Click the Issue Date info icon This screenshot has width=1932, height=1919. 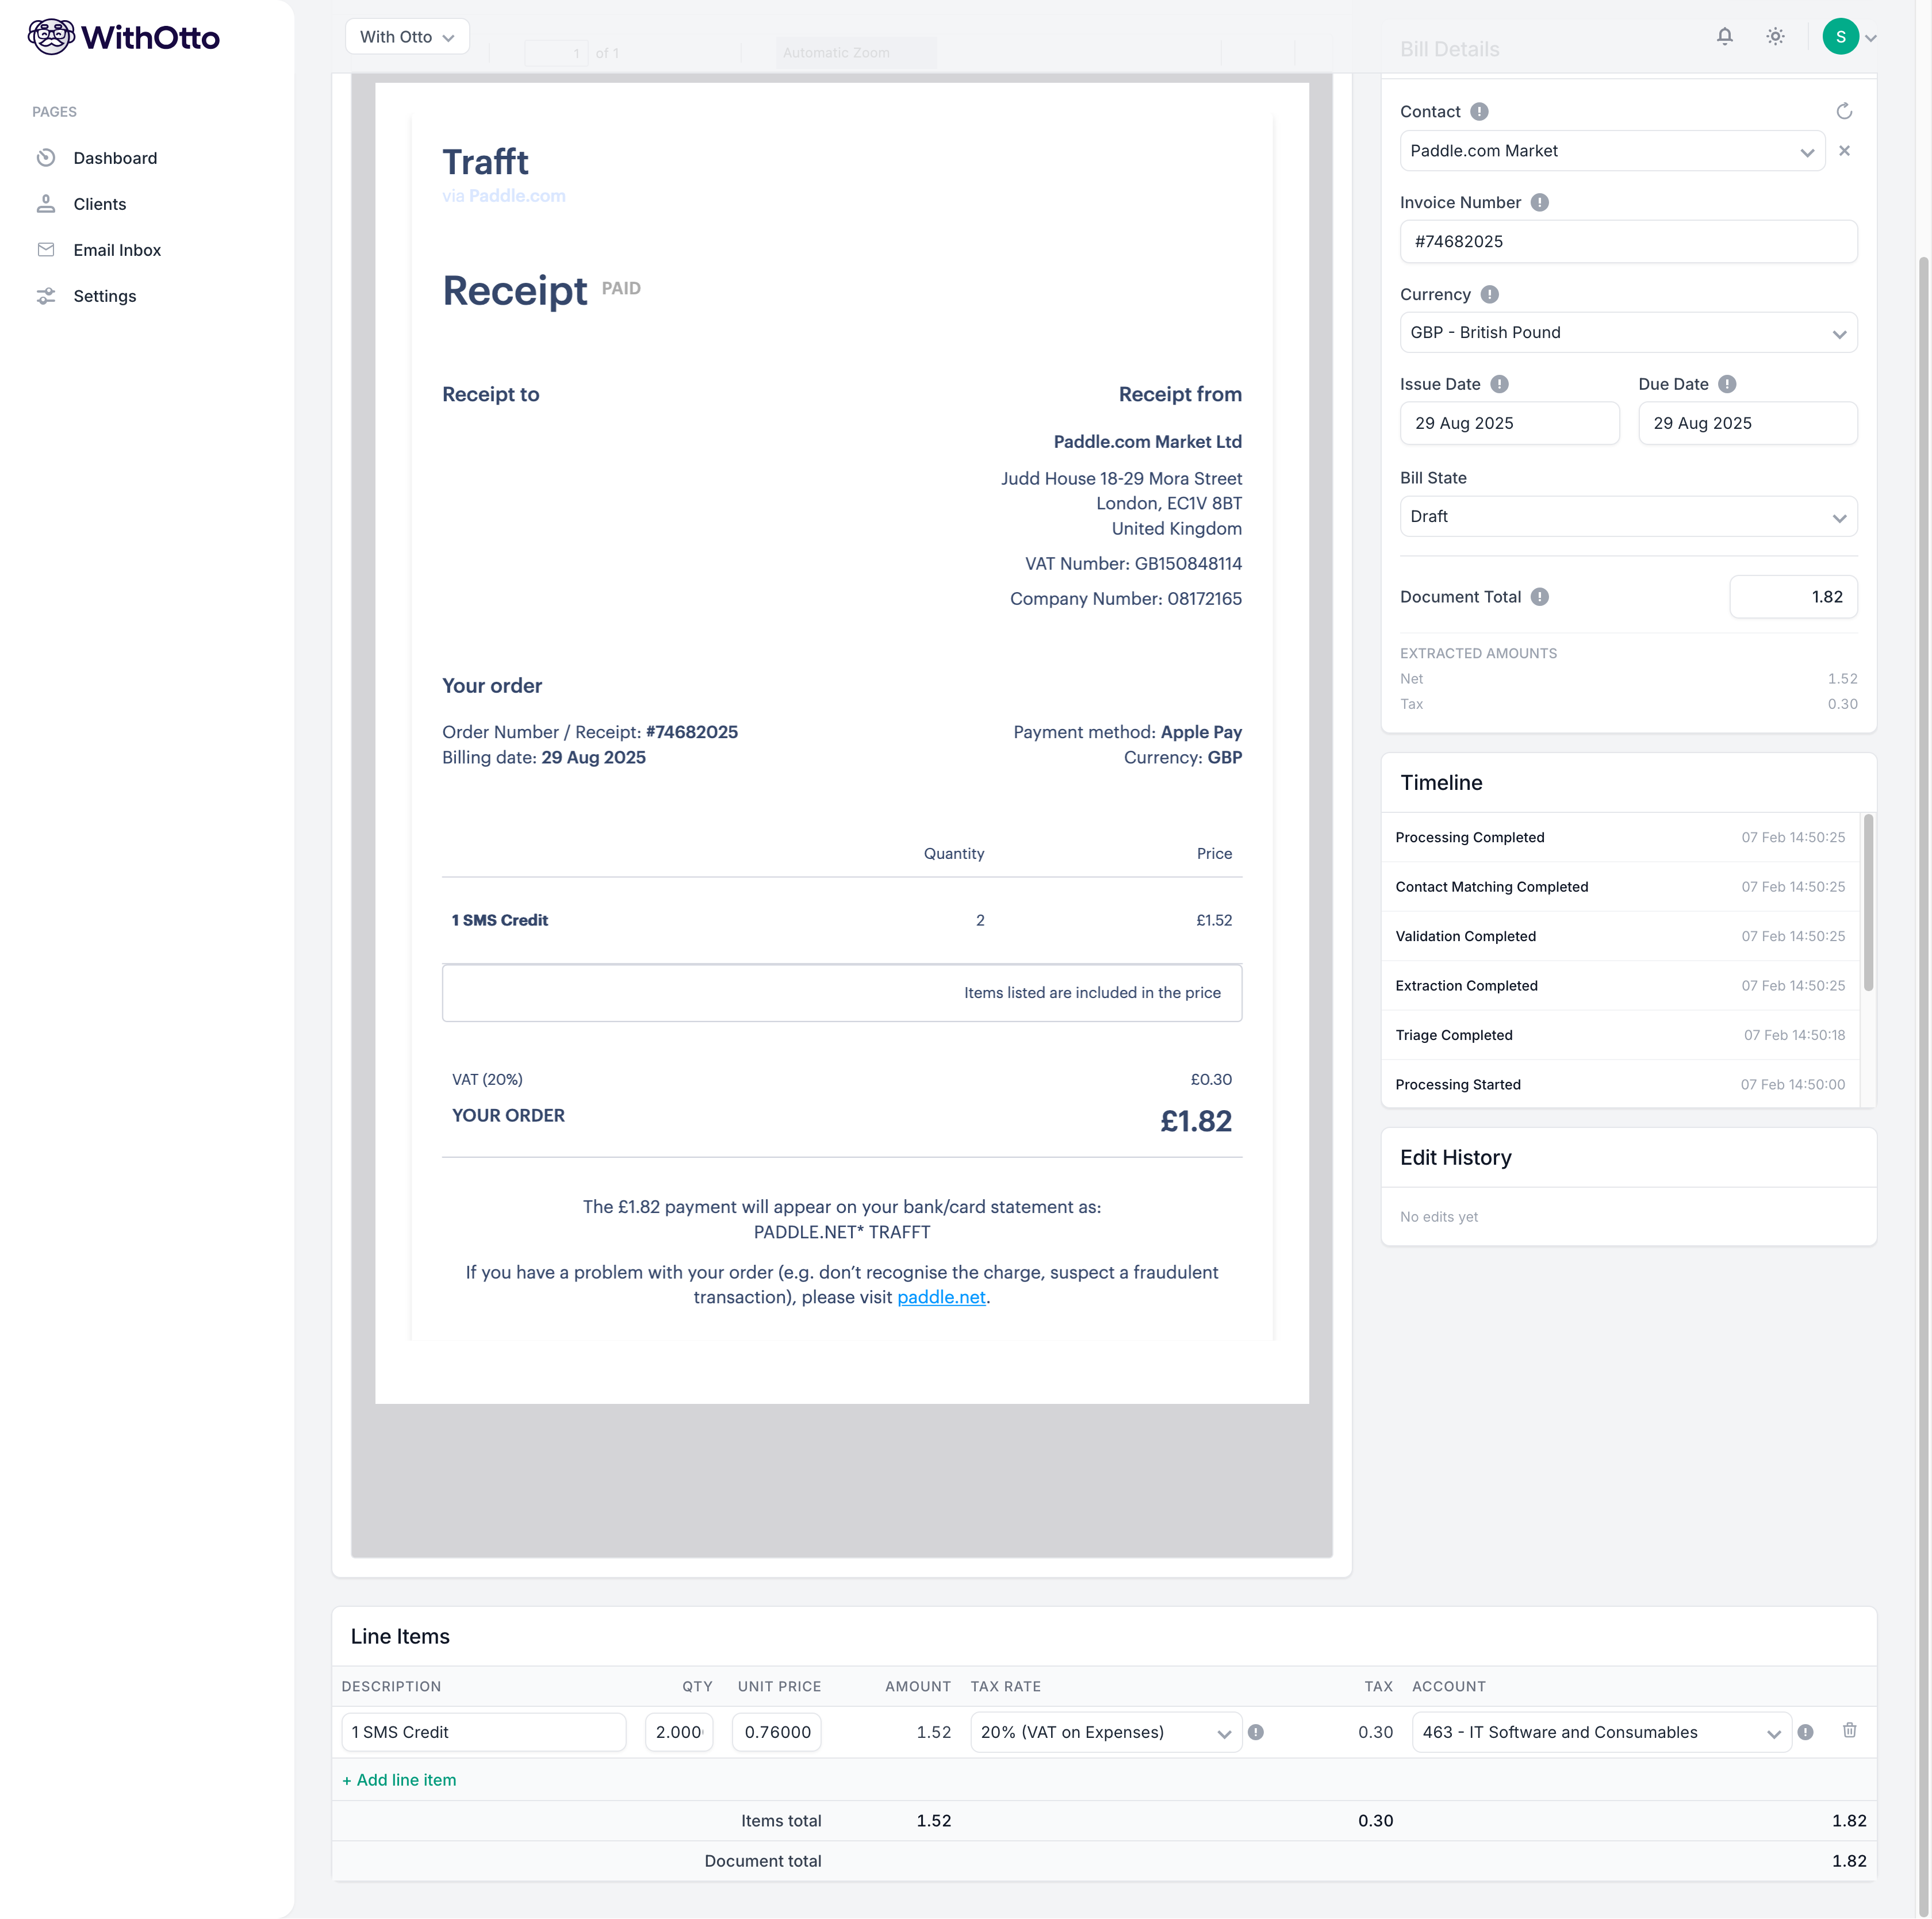pyautogui.click(x=1499, y=385)
